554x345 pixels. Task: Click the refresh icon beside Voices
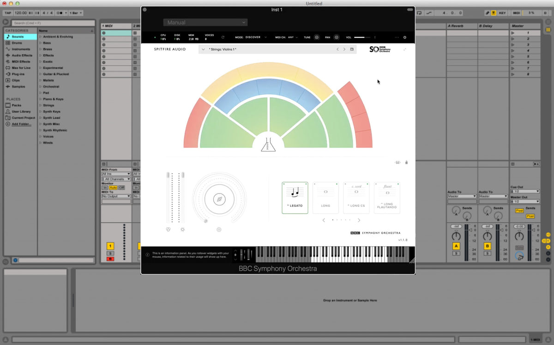[x=223, y=37]
